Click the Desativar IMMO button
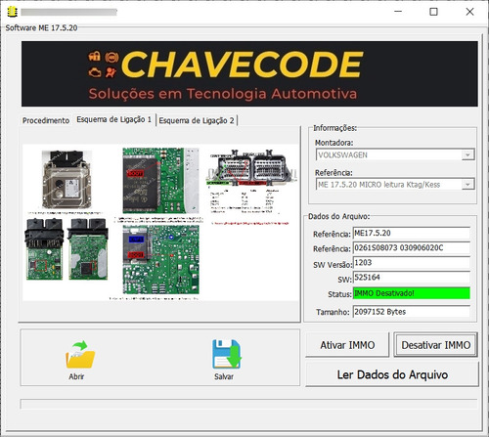489x437 pixels. [x=436, y=345]
